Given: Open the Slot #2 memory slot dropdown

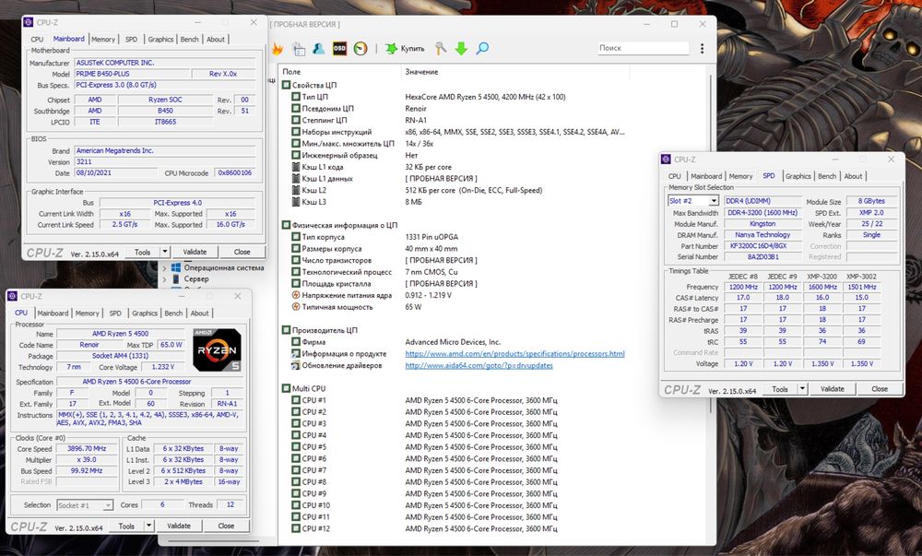Looking at the screenshot, I should (x=714, y=201).
